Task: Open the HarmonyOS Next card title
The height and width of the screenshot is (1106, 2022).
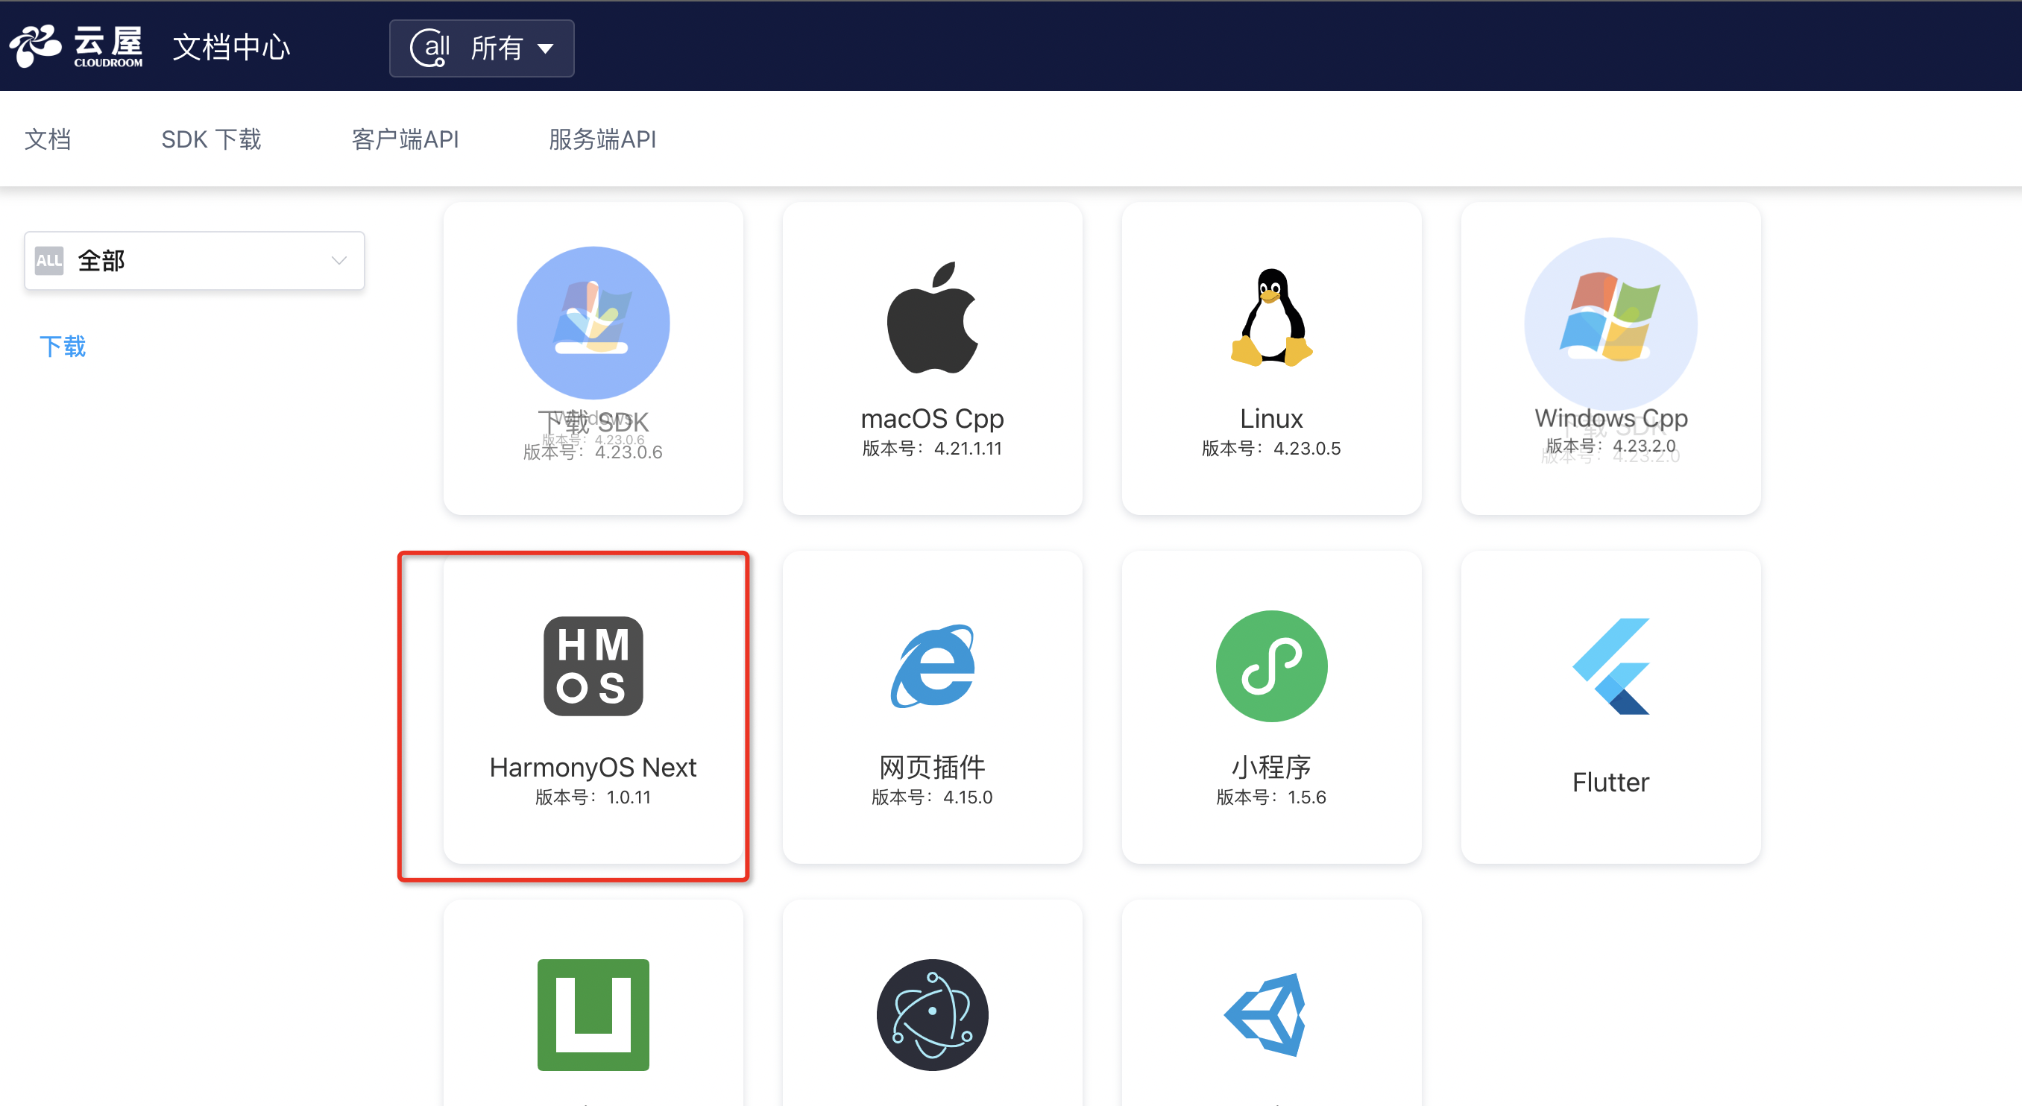Action: click(593, 766)
